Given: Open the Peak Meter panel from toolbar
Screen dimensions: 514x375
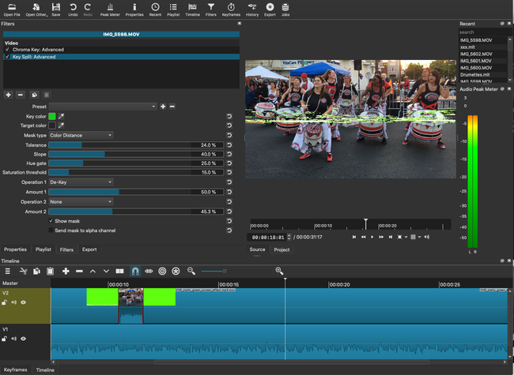Looking at the screenshot, I should pos(110,7).
